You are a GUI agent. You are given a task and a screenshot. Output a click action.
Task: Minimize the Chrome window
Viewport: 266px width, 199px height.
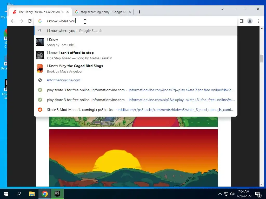(234, 9)
